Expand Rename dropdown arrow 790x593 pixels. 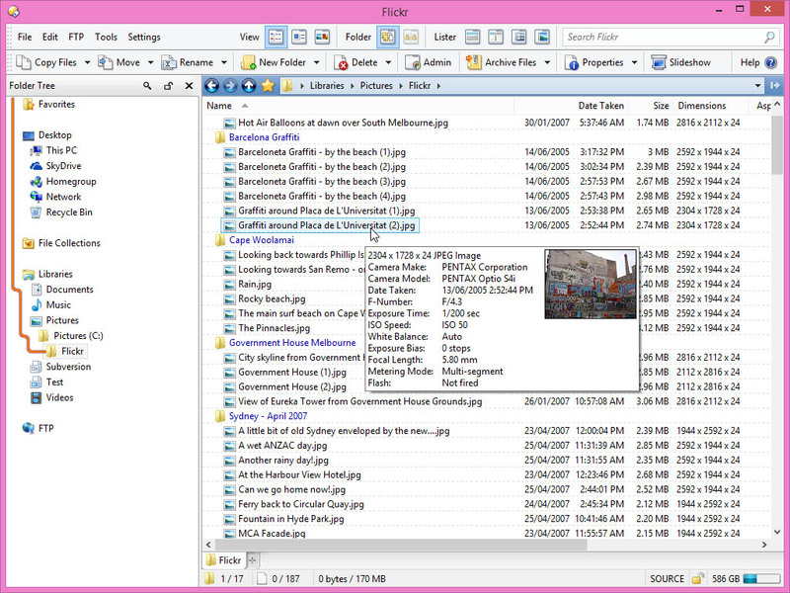click(224, 62)
